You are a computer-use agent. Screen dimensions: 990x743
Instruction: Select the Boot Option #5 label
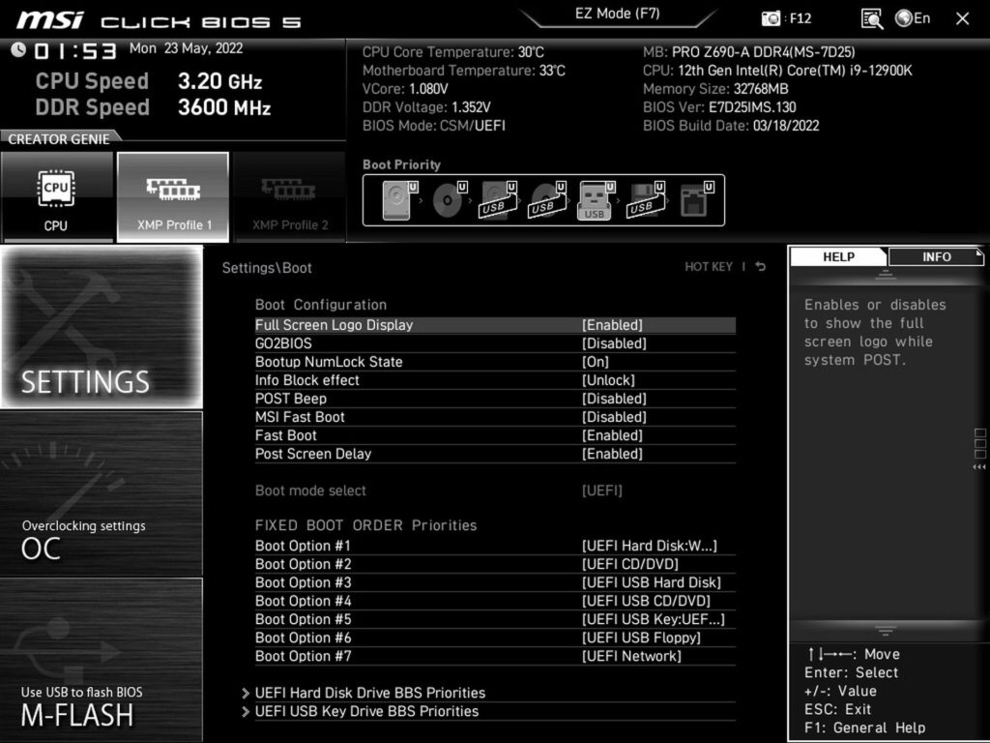pos(303,618)
